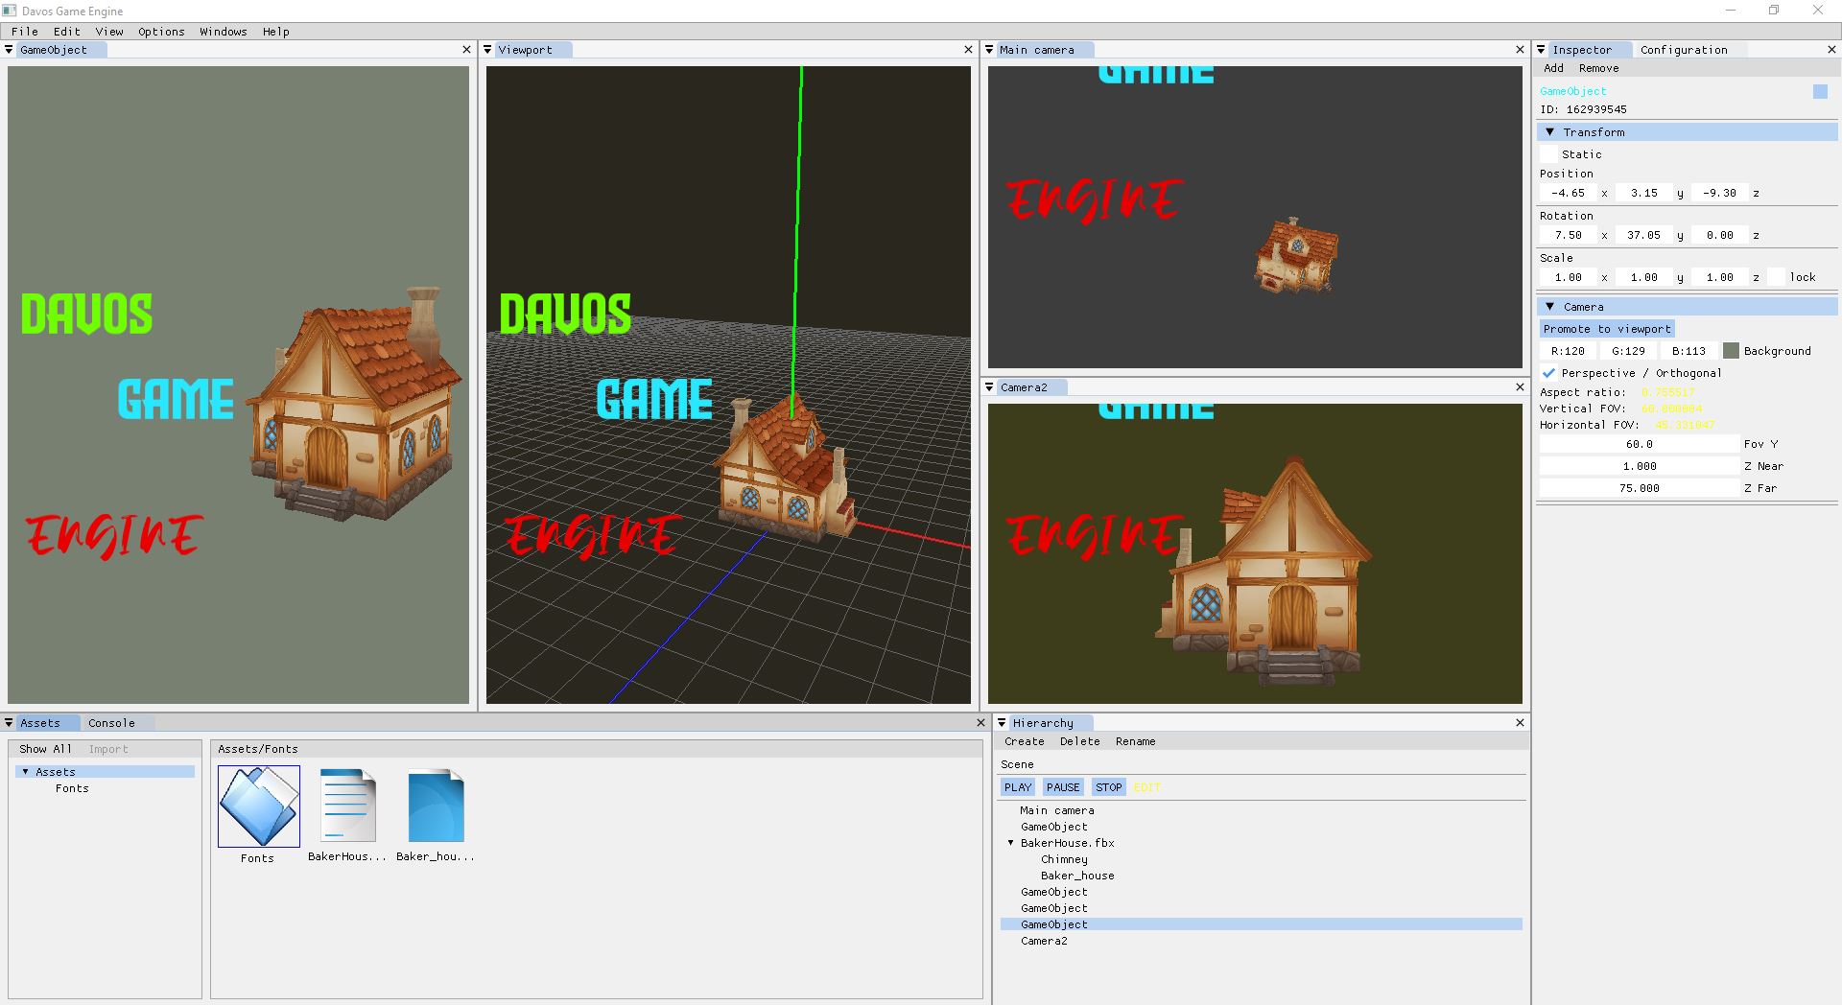Open the camera Background color swatch

[1731, 351]
